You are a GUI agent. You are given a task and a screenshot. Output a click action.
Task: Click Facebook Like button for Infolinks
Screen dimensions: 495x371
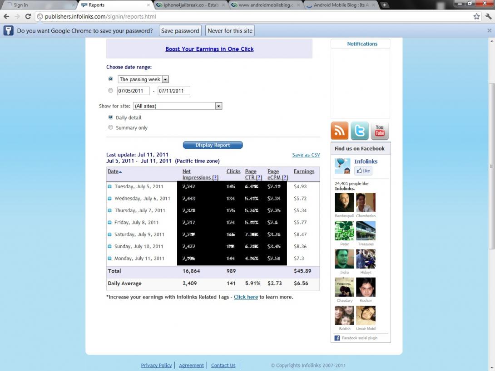pyautogui.click(x=363, y=171)
